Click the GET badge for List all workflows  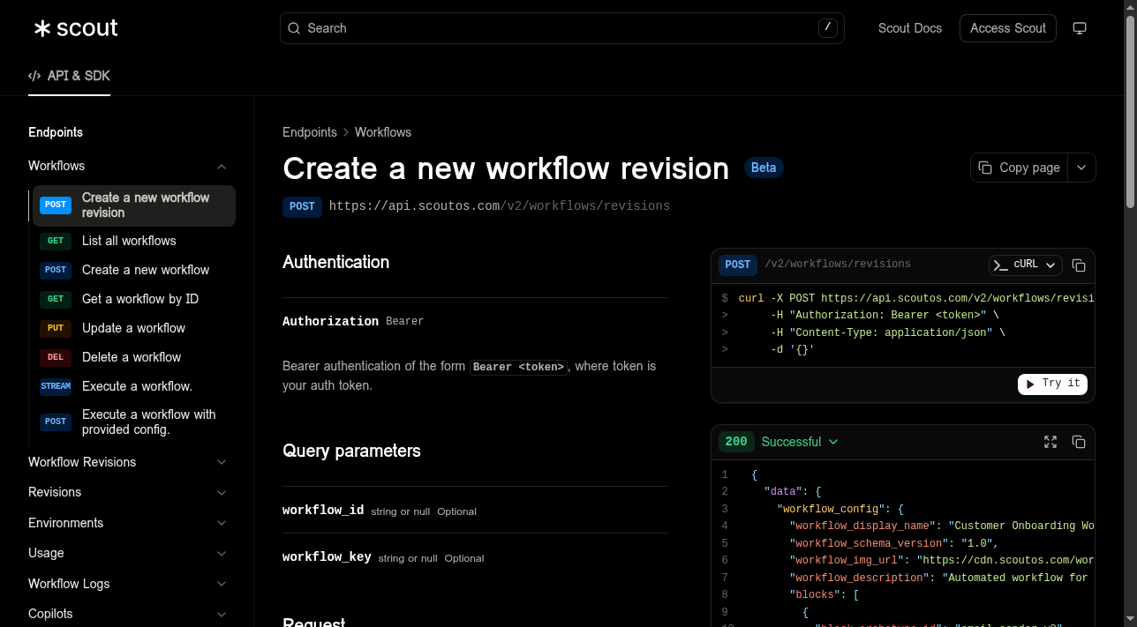click(56, 241)
